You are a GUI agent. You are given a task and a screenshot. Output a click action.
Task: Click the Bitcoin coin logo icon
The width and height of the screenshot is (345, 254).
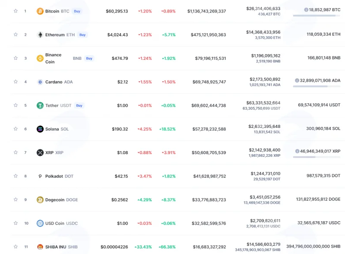point(40,11)
